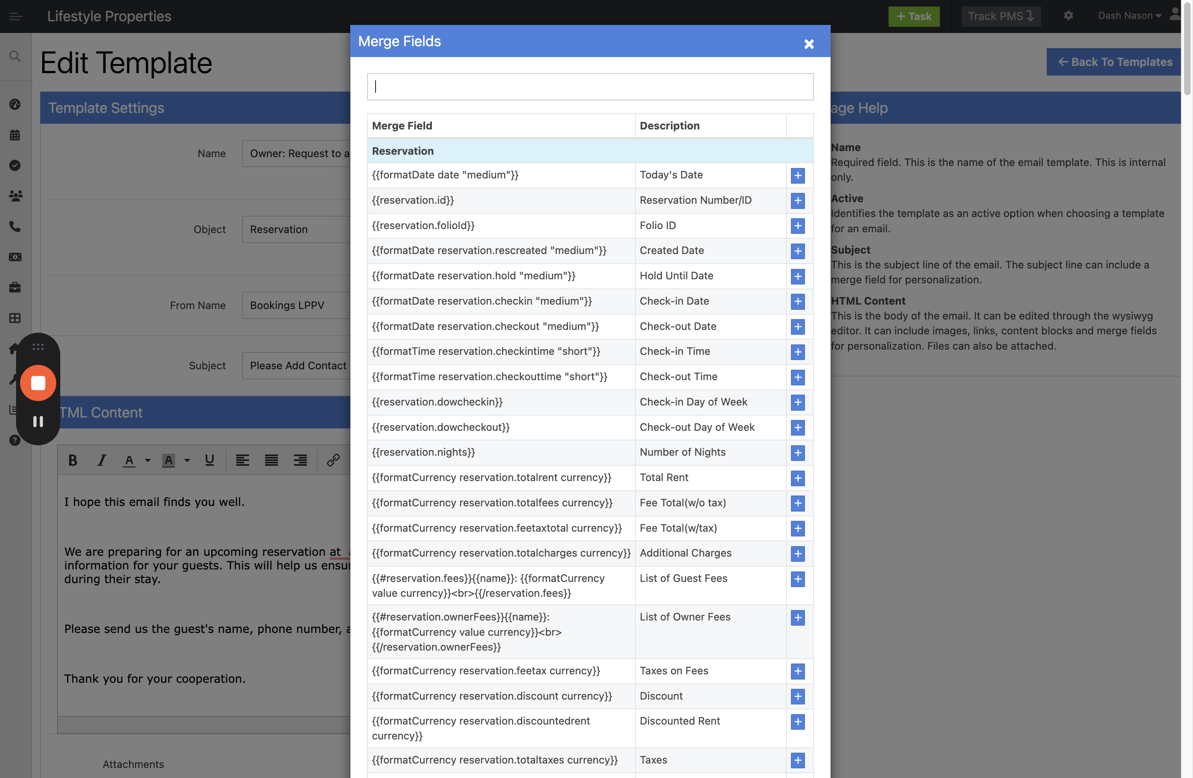Insert link using the chain icon

[x=333, y=460]
